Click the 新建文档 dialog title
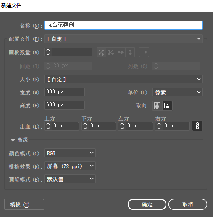Viewport: 213px width, 217px height. 11,5
